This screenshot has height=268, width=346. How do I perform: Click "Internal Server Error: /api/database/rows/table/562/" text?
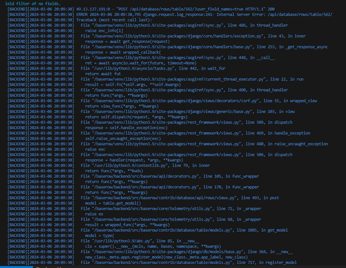(x=274, y=14)
